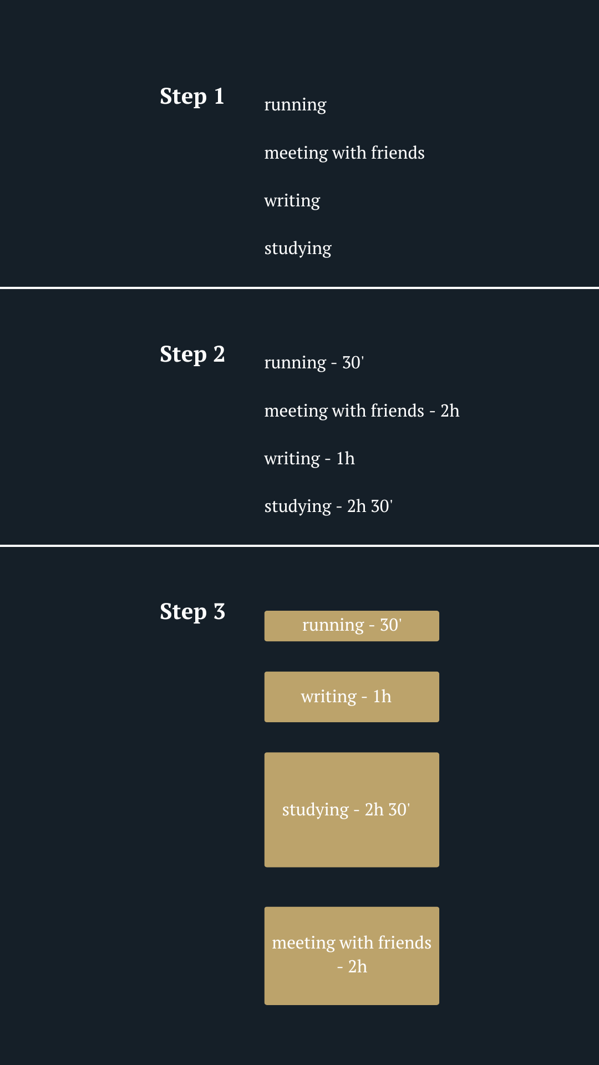Select "meeting with friends" under Step 1

(344, 153)
